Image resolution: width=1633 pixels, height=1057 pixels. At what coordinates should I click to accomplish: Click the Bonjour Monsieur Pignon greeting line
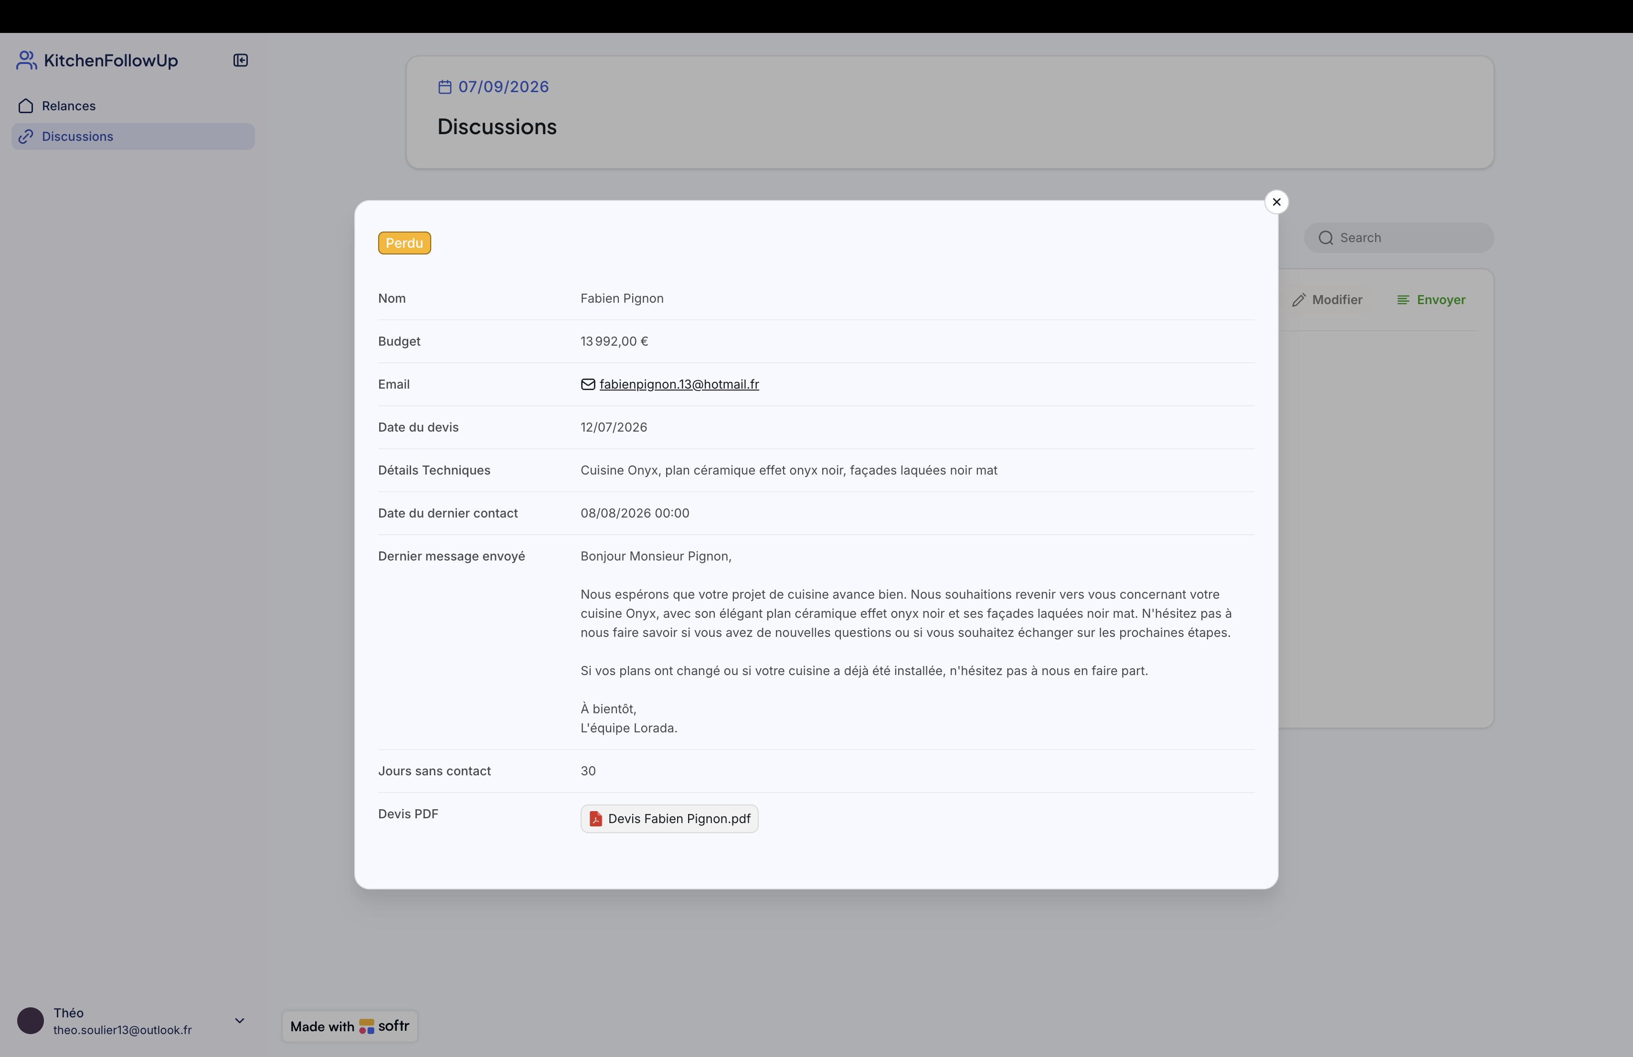[x=656, y=556]
